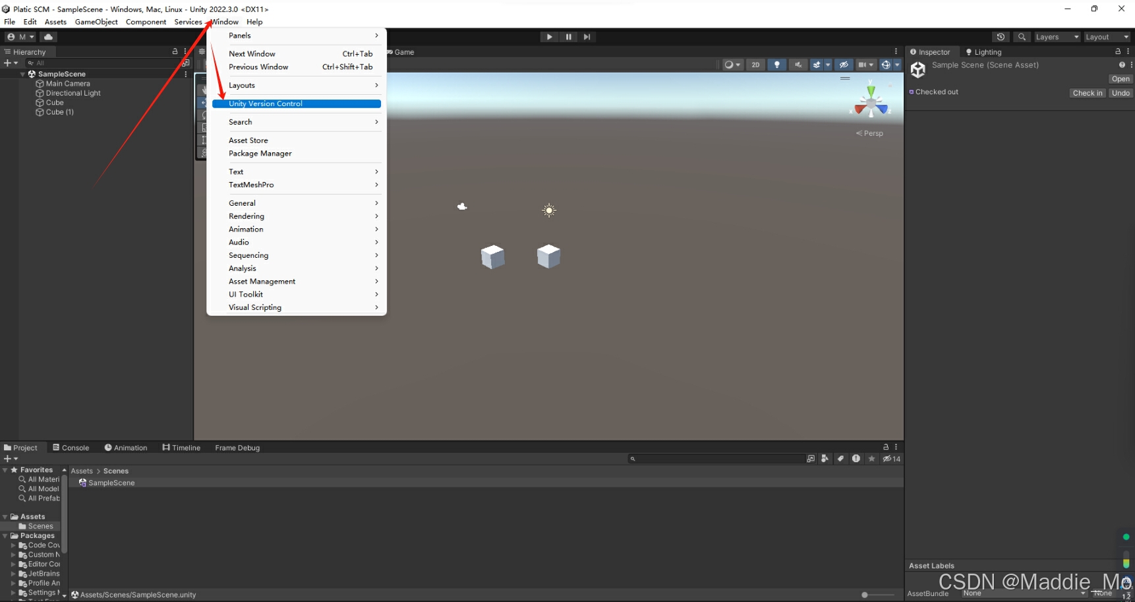The image size is (1135, 602).
Task: Toggle hidden objects visibility in Scene
Action: coord(844,65)
